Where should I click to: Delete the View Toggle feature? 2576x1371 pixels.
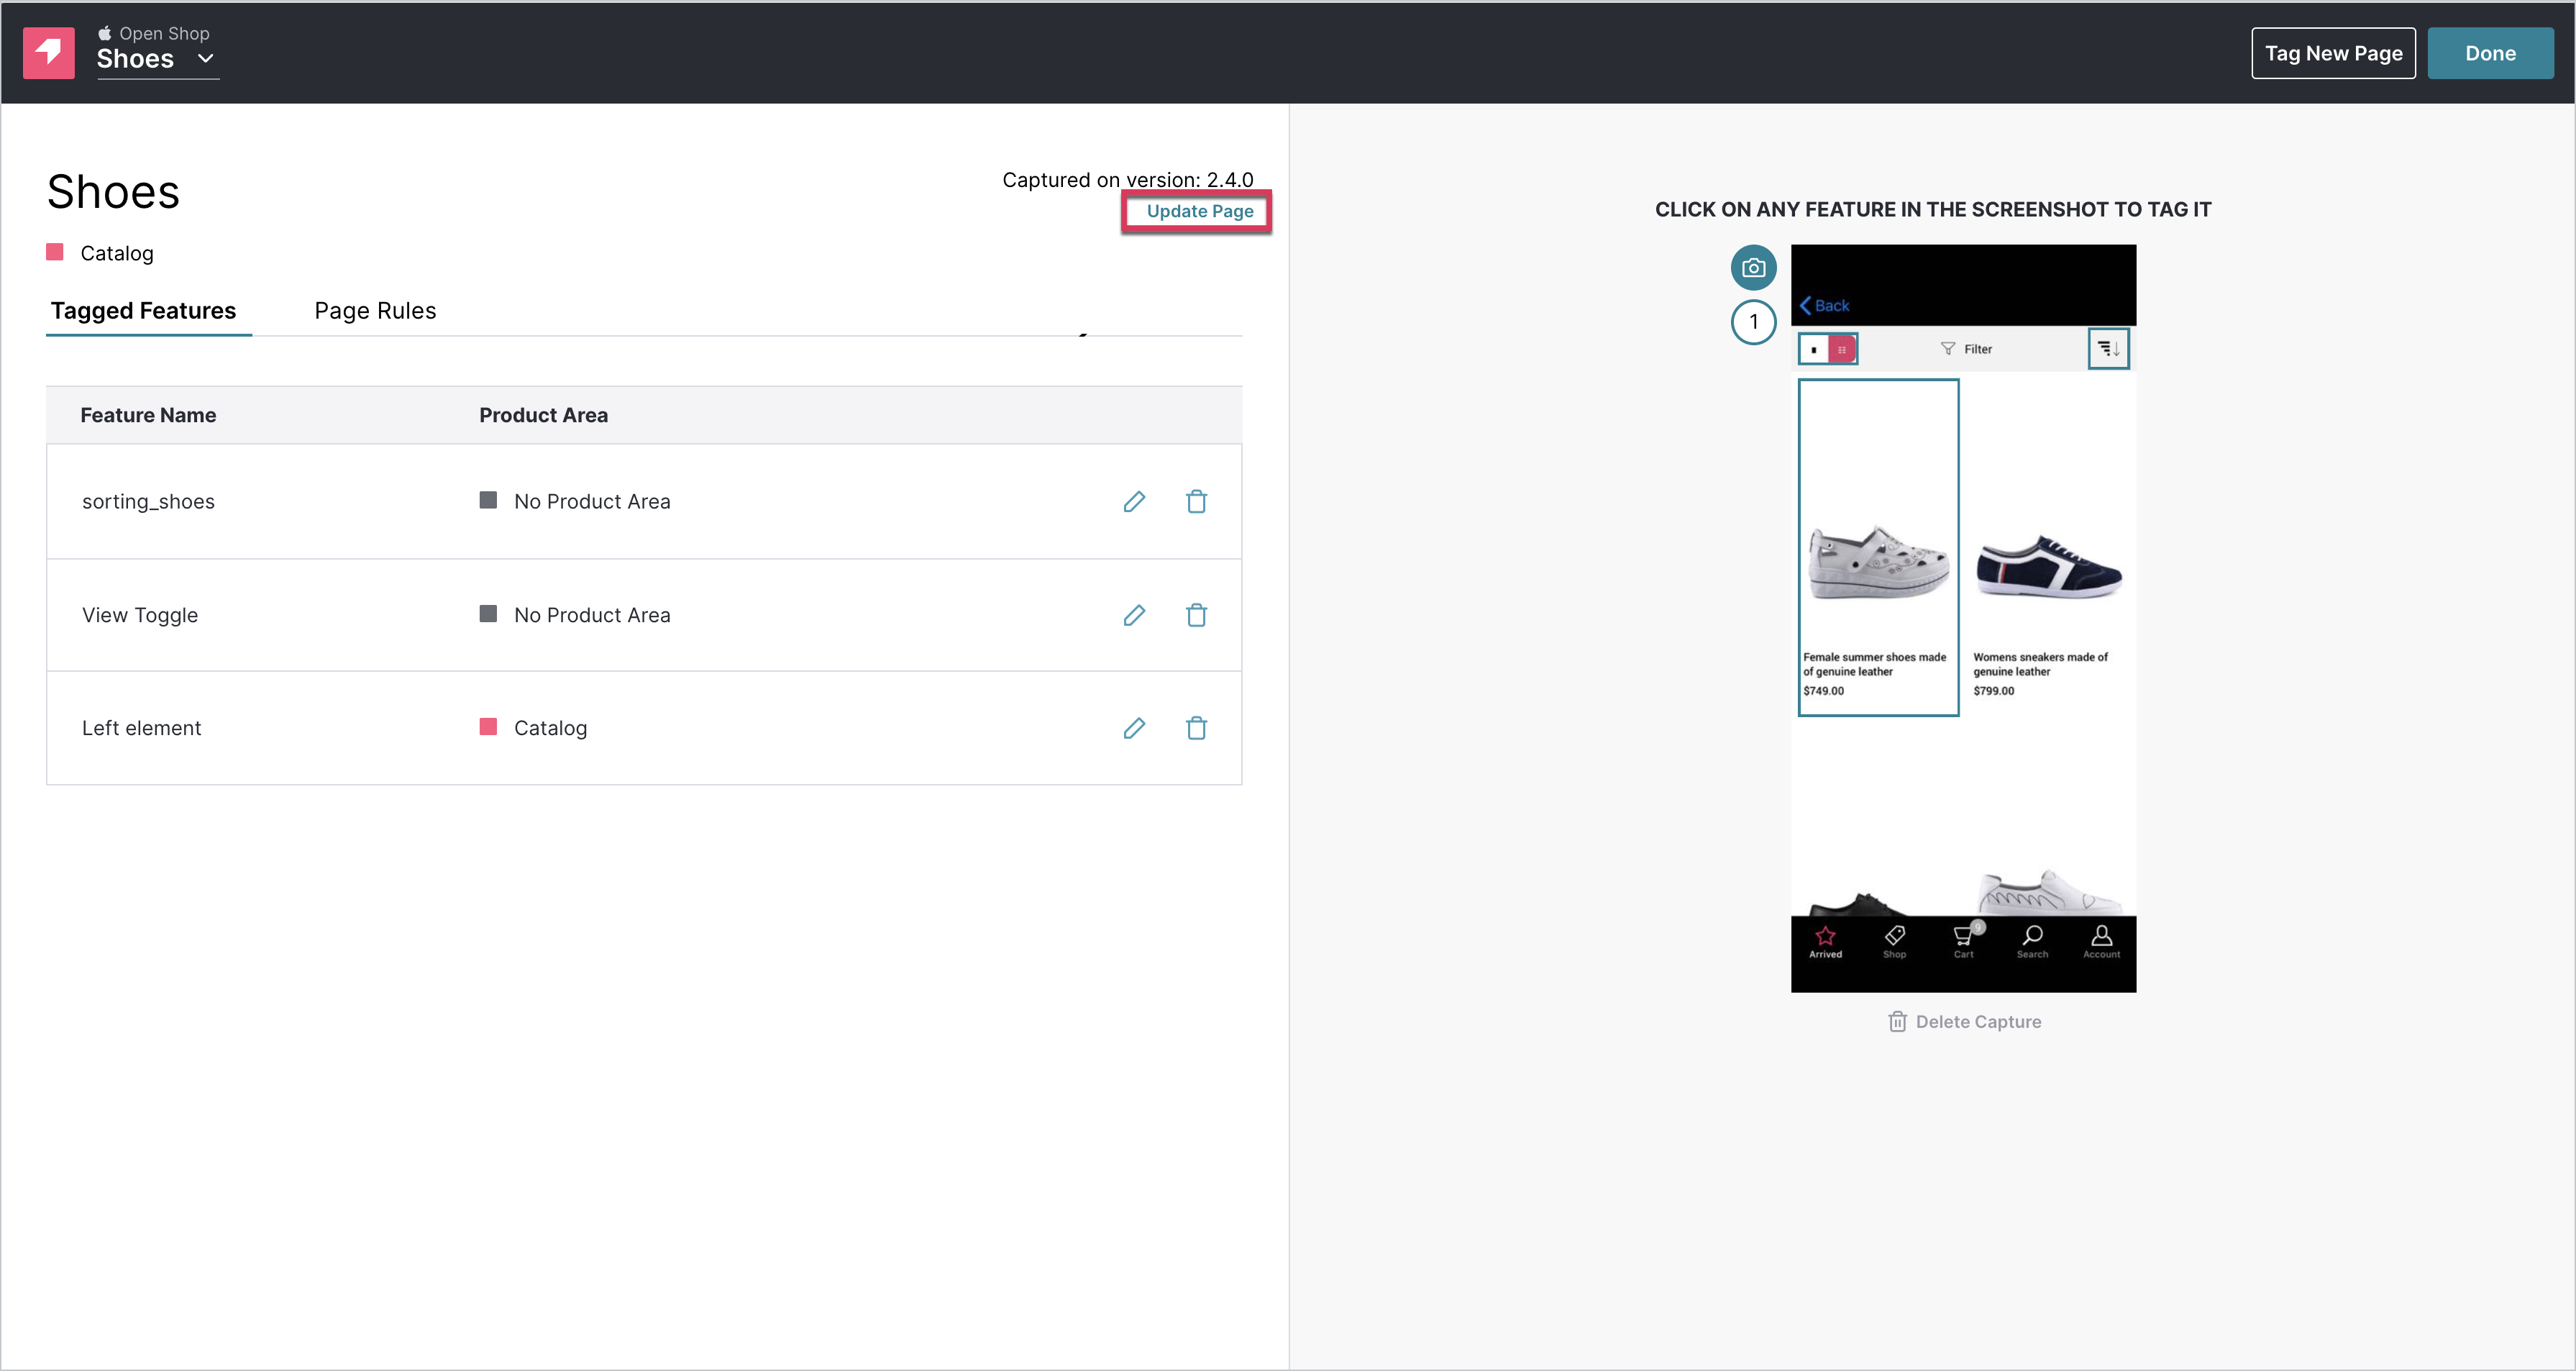1196,615
